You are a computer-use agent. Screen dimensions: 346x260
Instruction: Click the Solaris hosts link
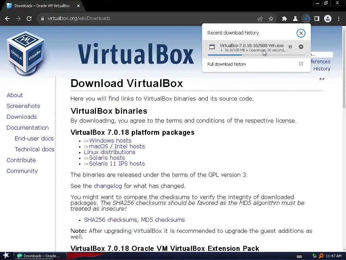click(x=107, y=158)
